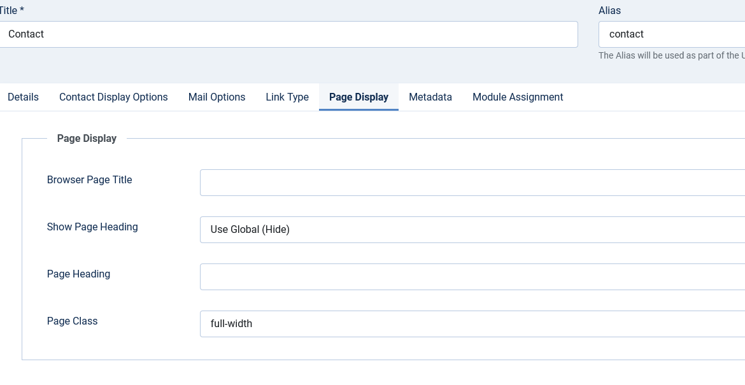Viewport: 745px width, 385px height.
Task: Click the Page Heading field label
Action: pyautogui.click(x=78, y=274)
